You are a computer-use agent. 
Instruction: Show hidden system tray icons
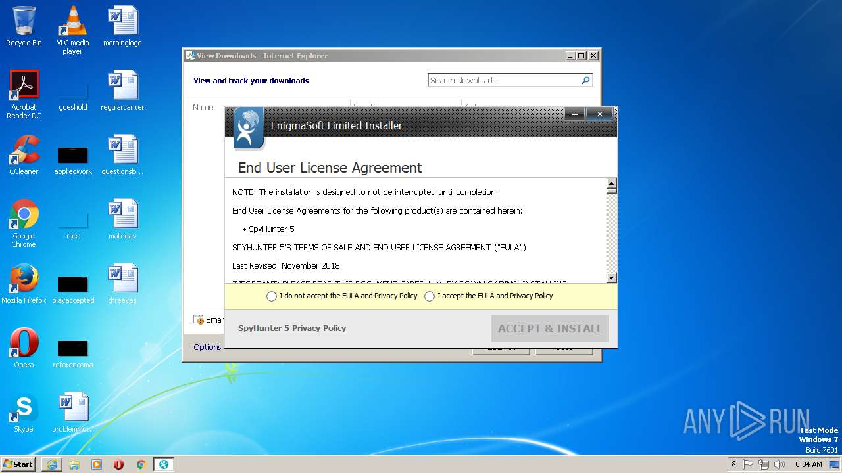pos(733,464)
